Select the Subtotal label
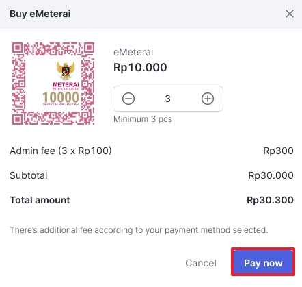 point(29,175)
